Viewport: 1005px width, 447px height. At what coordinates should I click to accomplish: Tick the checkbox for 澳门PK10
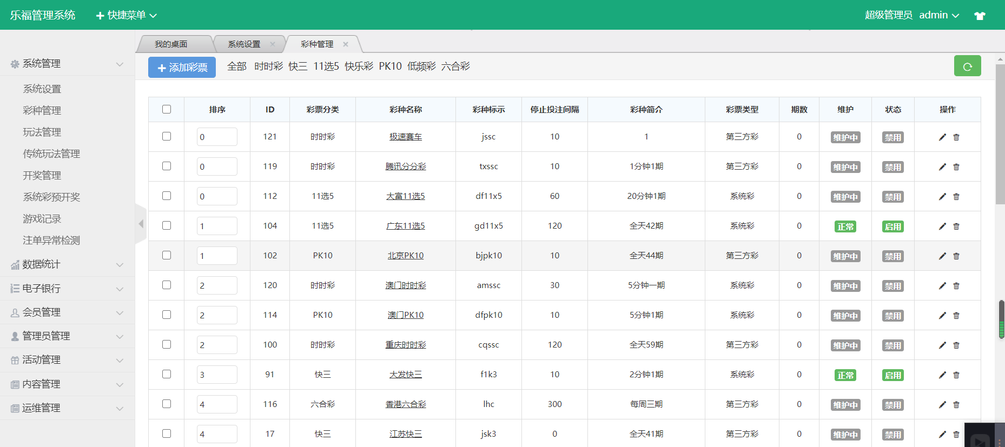167,315
